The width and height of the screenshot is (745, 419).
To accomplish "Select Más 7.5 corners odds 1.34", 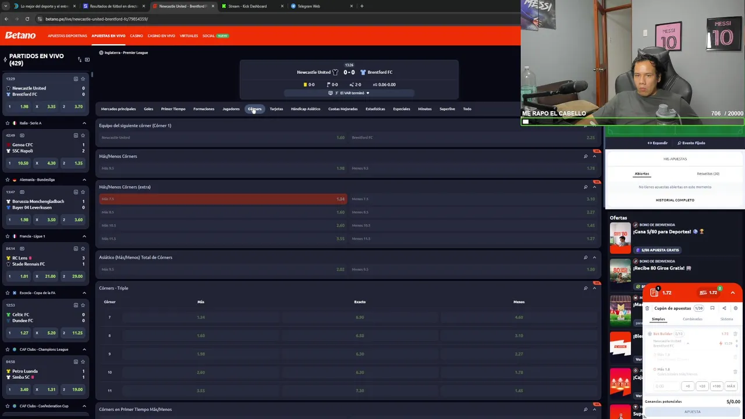I will tap(223, 199).
